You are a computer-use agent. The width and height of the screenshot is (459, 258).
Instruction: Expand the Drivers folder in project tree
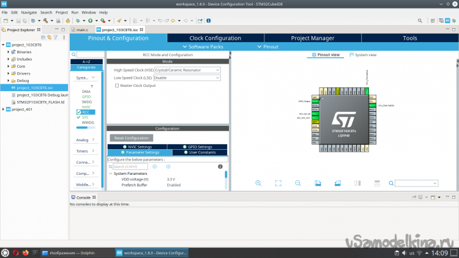pos(9,73)
